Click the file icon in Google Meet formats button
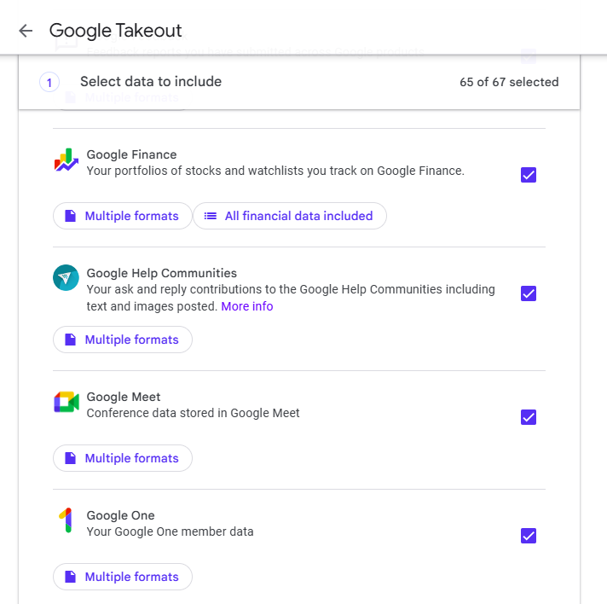This screenshot has width=607, height=604. pyautogui.click(x=70, y=459)
